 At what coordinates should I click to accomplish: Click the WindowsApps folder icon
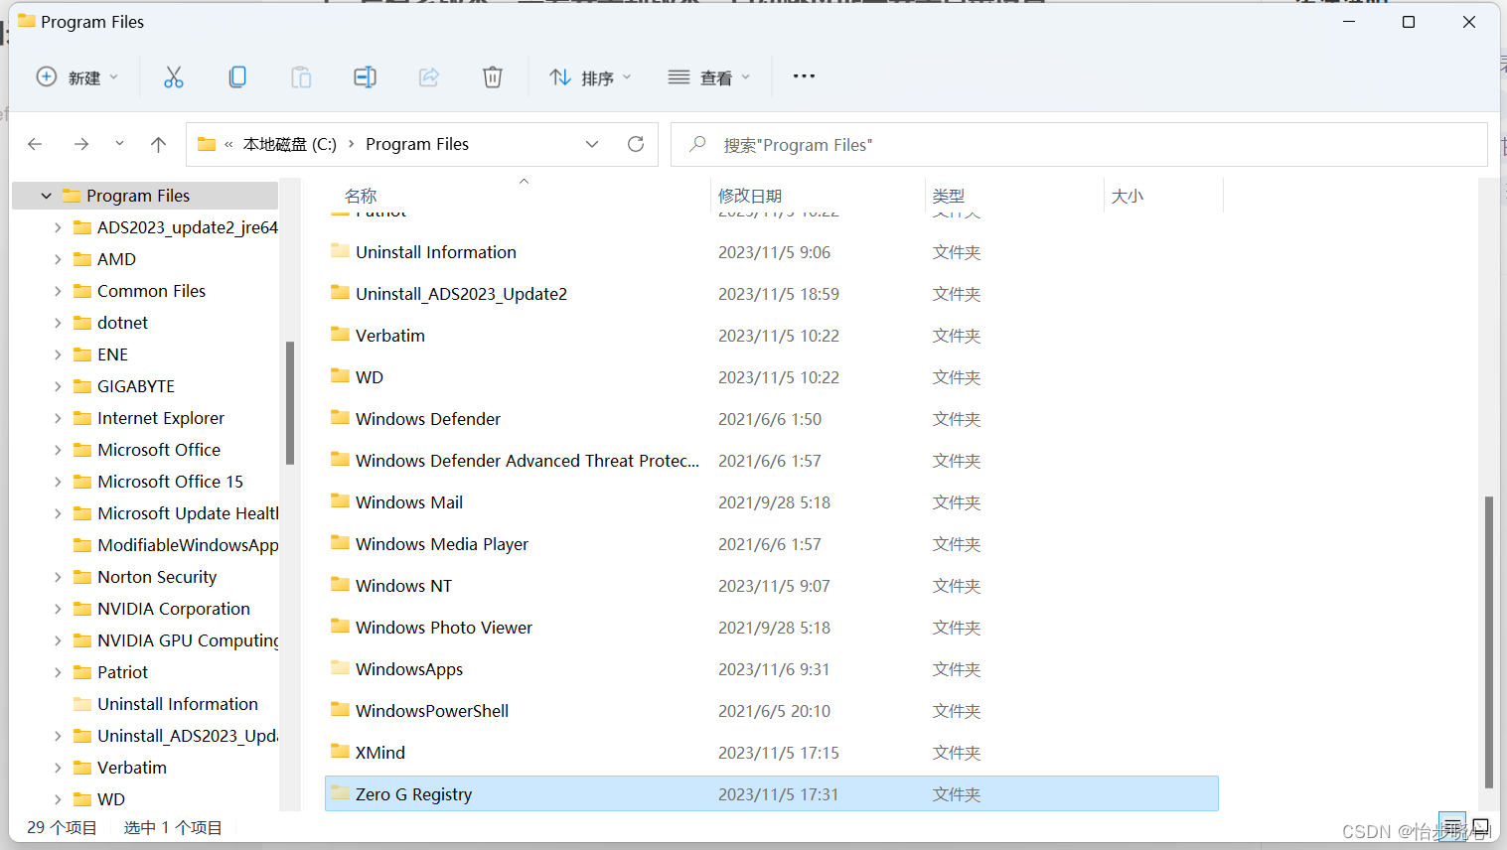coord(340,667)
